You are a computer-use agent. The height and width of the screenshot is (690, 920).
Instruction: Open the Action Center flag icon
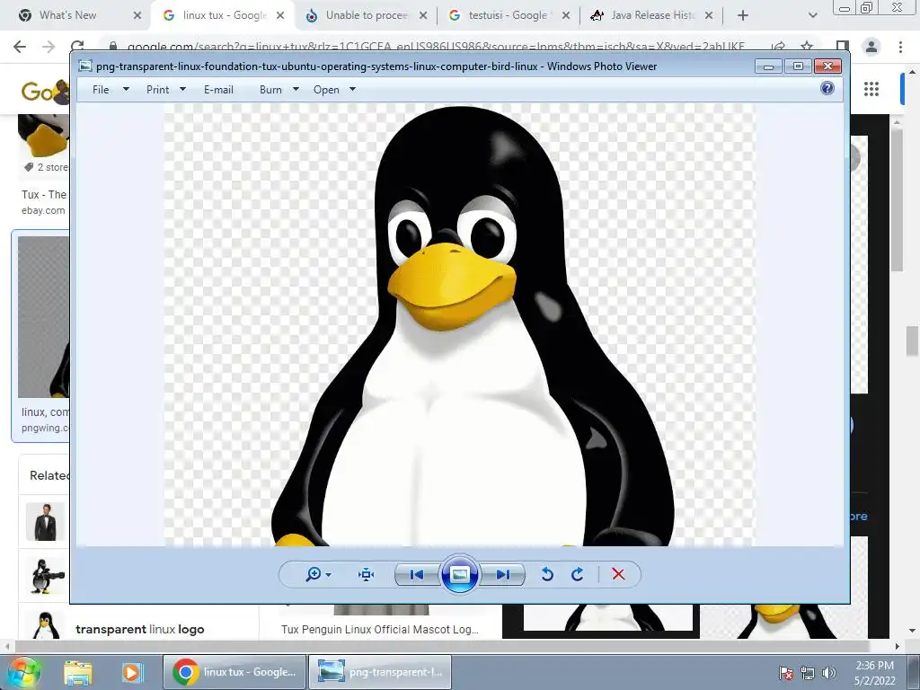[x=786, y=673]
